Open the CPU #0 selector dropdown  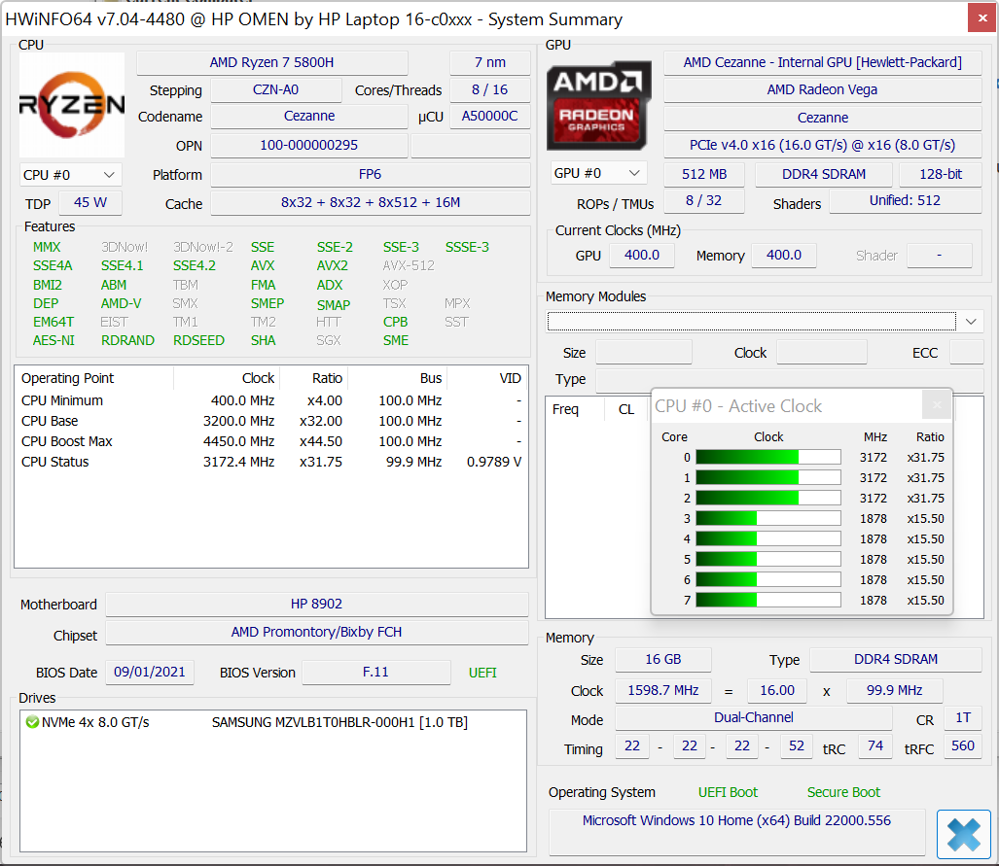[70, 175]
